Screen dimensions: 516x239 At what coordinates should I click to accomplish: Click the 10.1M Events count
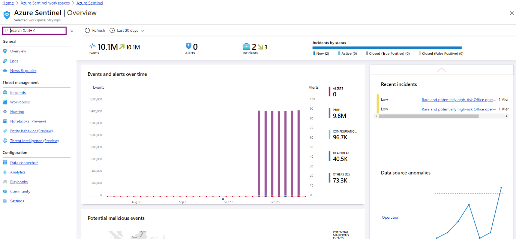pyautogui.click(x=108, y=47)
